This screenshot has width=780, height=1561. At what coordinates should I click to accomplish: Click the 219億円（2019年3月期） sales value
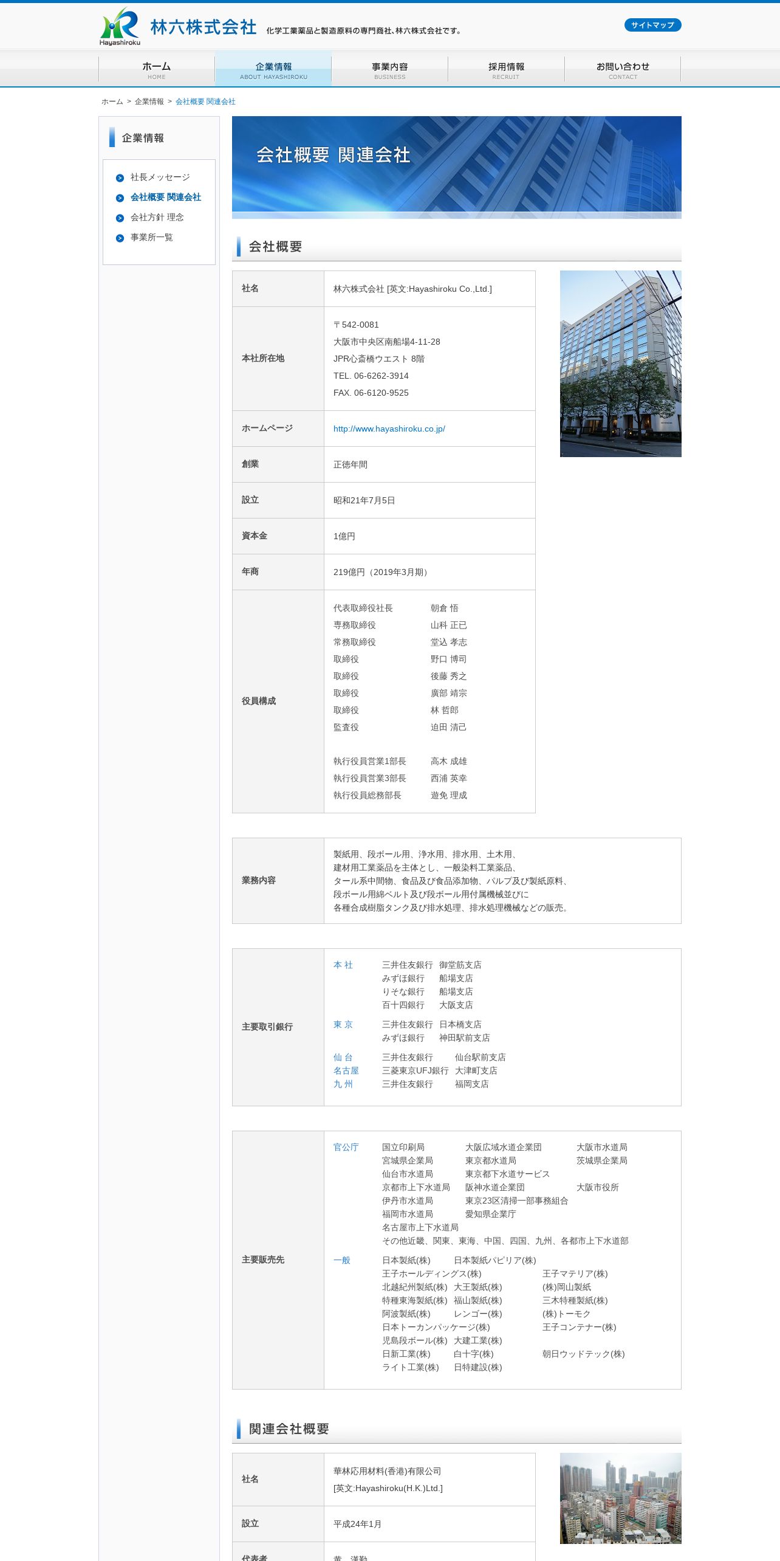pyautogui.click(x=383, y=572)
